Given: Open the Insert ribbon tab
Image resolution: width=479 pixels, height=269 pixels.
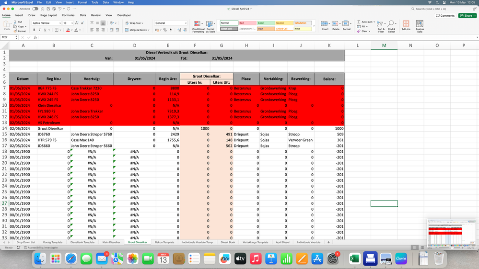Looking at the screenshot, I should click(x=19, y=15).
